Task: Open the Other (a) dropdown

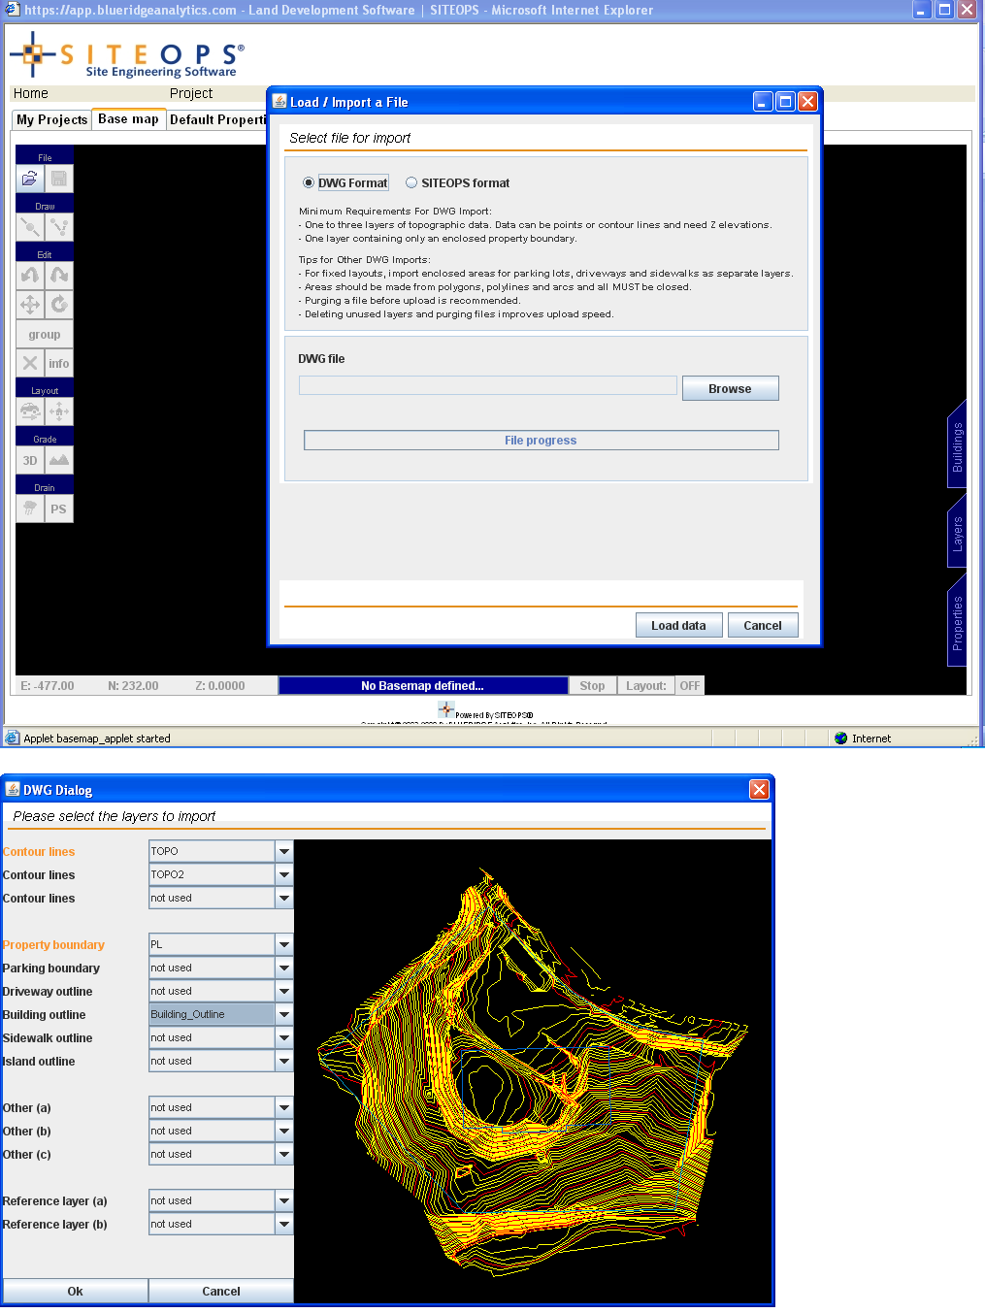Action: 284,1107
